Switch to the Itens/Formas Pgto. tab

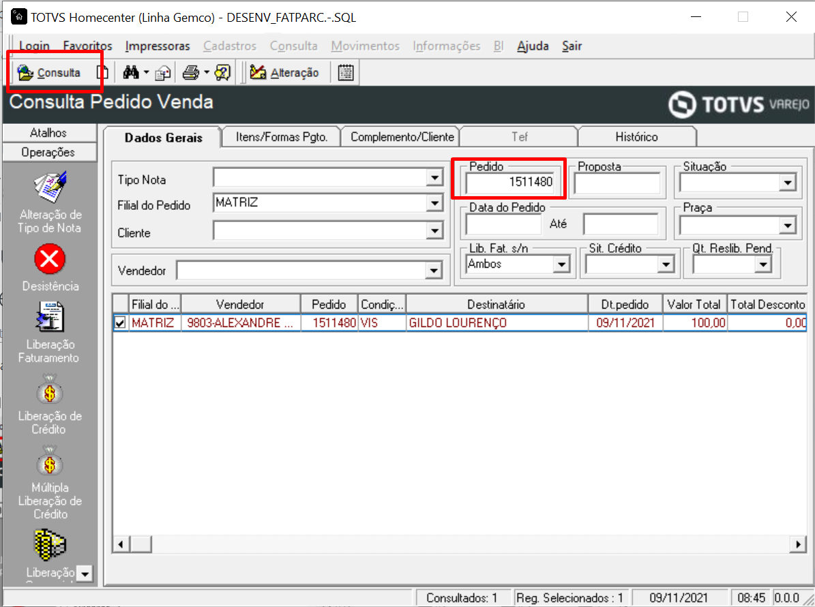tap(282, 137)
